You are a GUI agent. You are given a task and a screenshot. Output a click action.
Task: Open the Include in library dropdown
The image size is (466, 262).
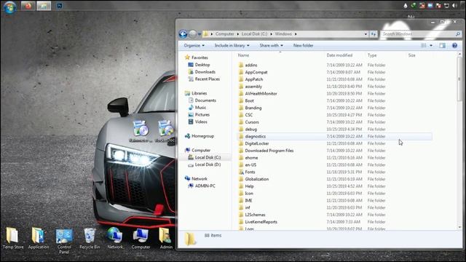(232, 45)
